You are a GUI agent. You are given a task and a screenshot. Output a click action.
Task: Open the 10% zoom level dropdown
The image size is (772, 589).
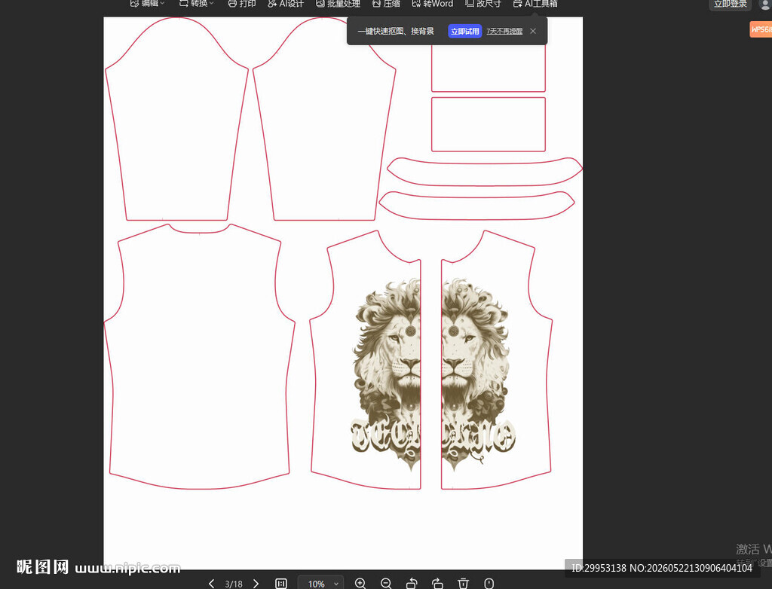(321, 584)
